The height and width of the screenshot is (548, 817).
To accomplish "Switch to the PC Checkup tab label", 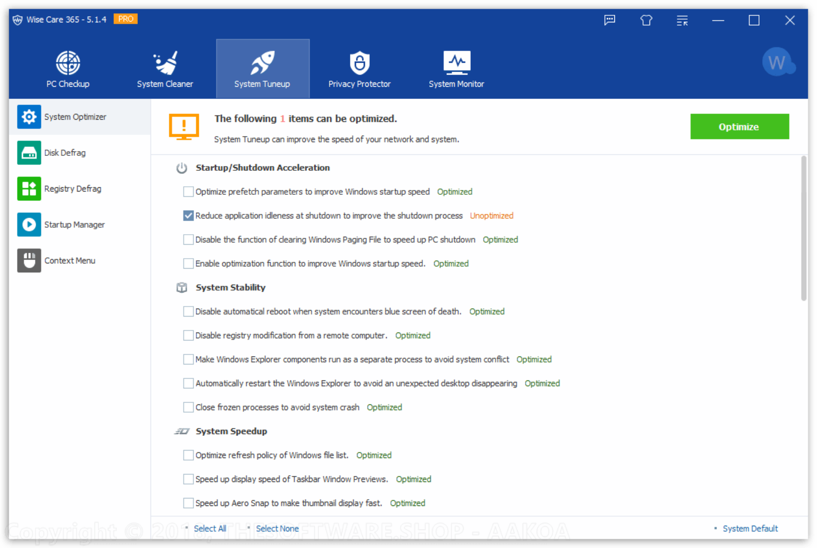I will pos(68,84).
